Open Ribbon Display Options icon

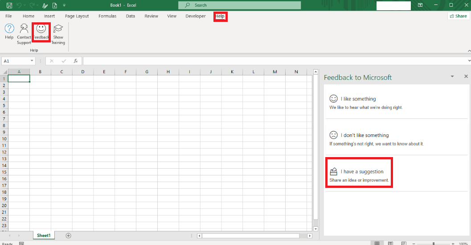(420, 5)
